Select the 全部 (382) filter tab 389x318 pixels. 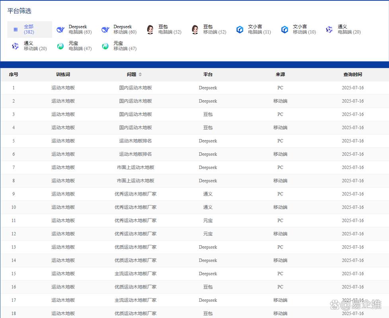[29, 29]
